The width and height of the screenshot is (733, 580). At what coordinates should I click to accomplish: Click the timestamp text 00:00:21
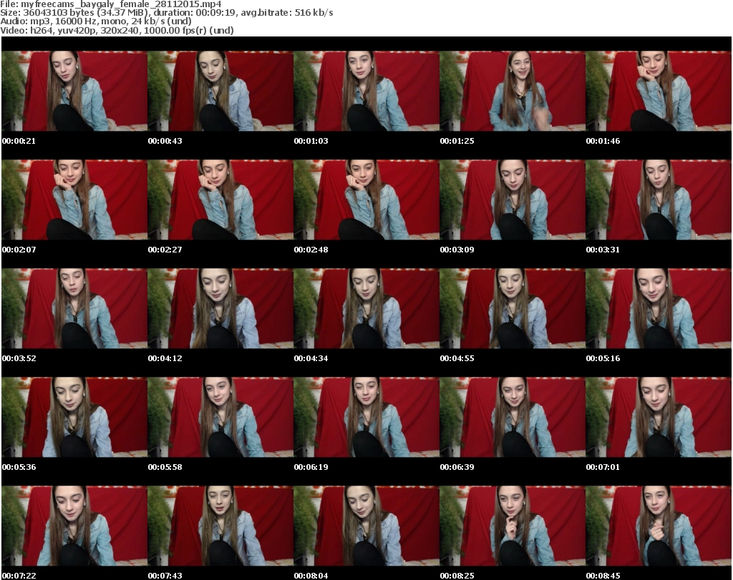click(x=19, y=141)
